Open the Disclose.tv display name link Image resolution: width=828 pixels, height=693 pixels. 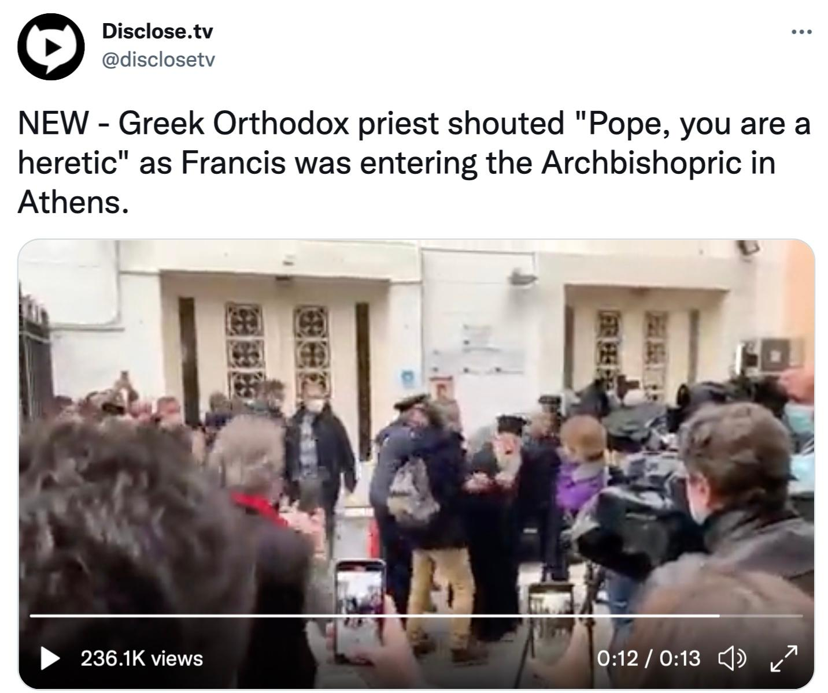coord(157,31)
